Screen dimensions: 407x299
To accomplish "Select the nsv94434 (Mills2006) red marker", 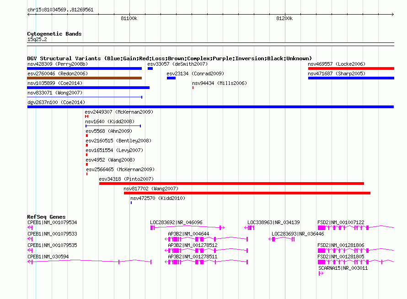I will (193, 88).
